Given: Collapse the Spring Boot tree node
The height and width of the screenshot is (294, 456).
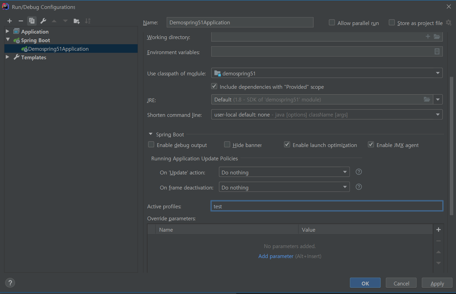Looking at the screenshot, I should point(8,40).
